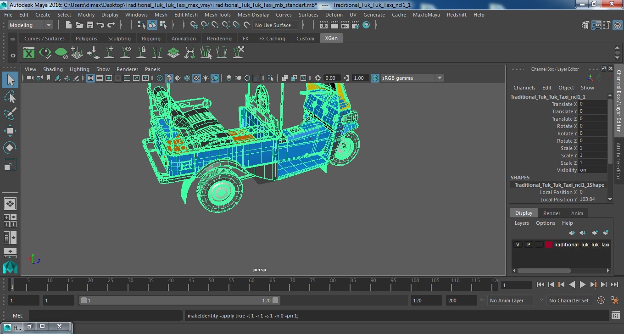The width and height of the screenshot is (624, 334).
Task: Click XGen clear preview leaf icon
Action: [x=61, y=53]
